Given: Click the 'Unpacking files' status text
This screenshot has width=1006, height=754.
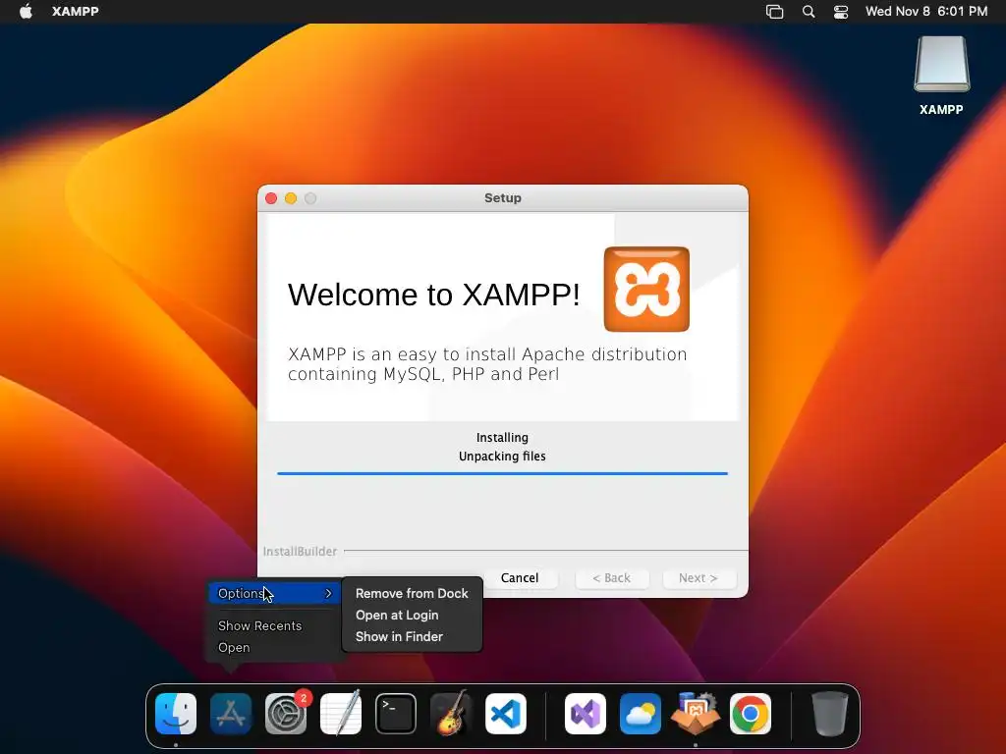Looking at the screenshot, I should [x=502, y=457].
